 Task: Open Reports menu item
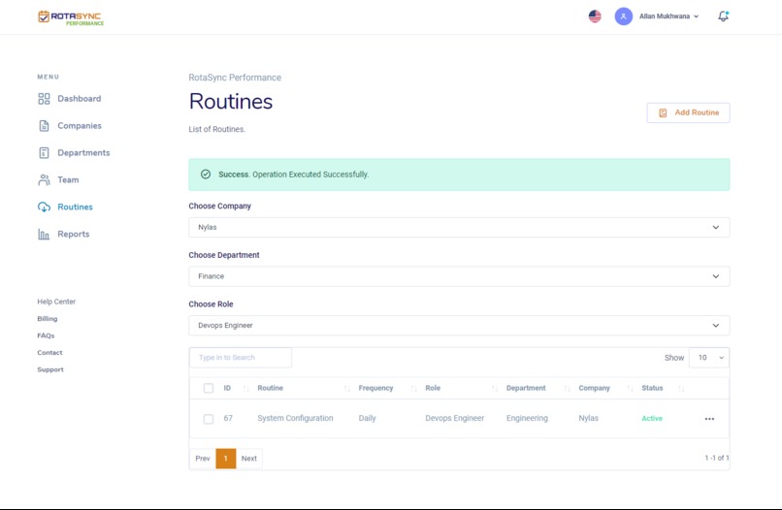click(x=74, y=234)
